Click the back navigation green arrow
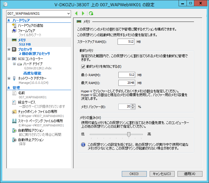 pos(76,13)
